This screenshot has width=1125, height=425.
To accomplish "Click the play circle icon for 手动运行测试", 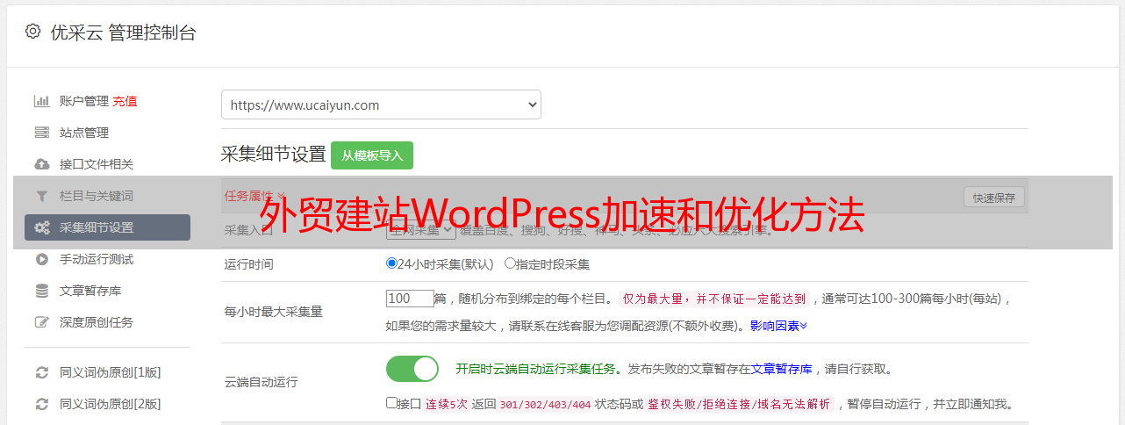I will 41,259.
